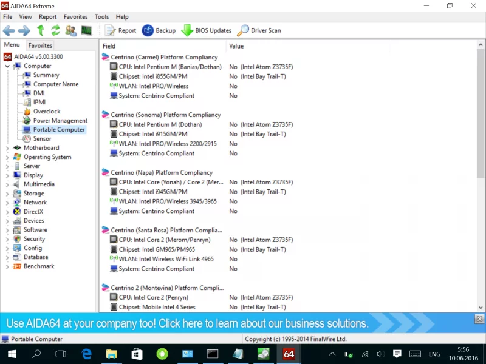Screen dimensions: 486x364
Task: Expand the DirectX node
Action: (7, 212)
